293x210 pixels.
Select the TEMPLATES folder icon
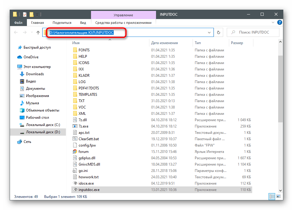pyautogui.click(x=75, y=95)
